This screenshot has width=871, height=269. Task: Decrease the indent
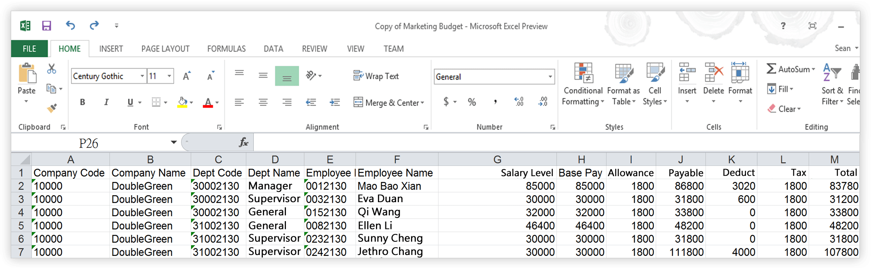pos(311,102)
